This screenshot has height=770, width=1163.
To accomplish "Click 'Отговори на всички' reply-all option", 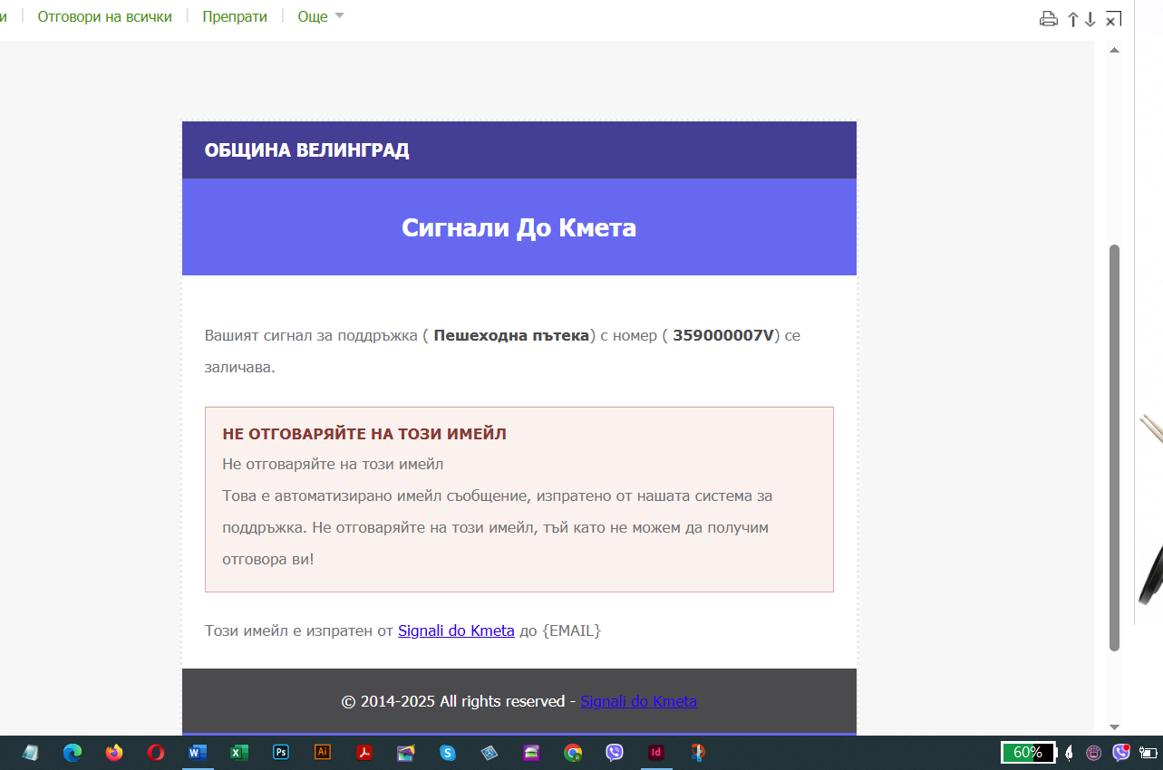I will coord(104,16).
